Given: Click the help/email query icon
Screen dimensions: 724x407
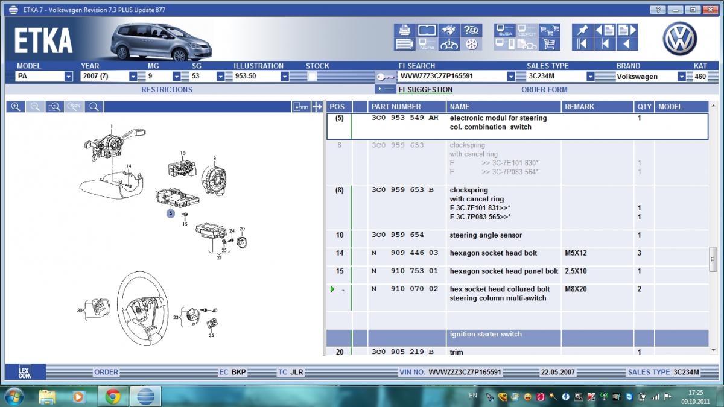Looking at the screenshot, I should click(471, 30).
